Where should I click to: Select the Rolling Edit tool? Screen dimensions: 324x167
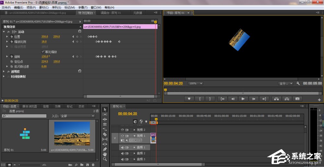pyautogui.click(x=105, y=124)
